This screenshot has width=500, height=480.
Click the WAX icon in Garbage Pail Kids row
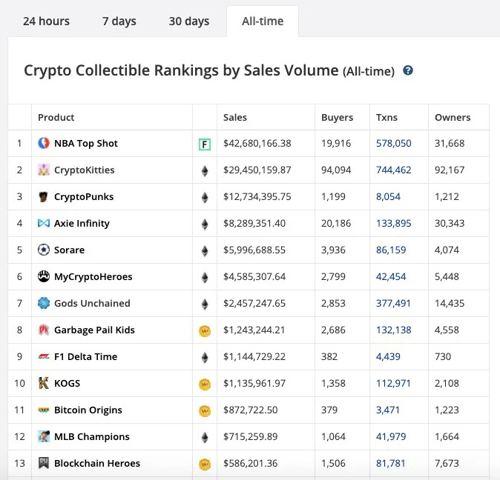click(205, 330)
